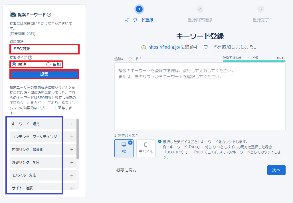Add コンテンツ マーケティング with its plus icon
This screenshot has height=203, width=293.
(x=72, y=137)
